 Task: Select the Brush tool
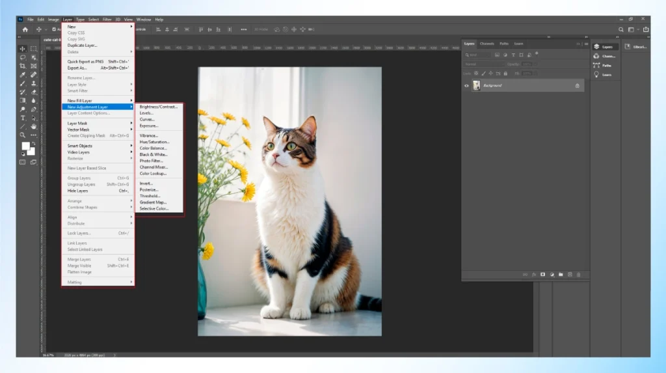[23, 83]
